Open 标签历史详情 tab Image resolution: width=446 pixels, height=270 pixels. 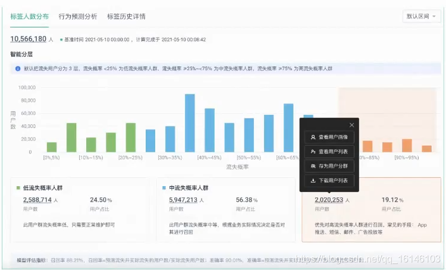pos(126,17)
